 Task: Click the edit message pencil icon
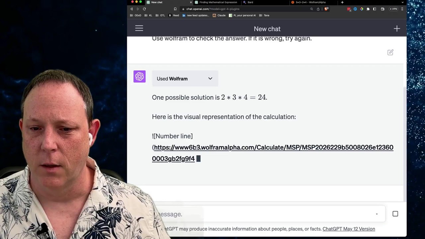click(390, 52)
